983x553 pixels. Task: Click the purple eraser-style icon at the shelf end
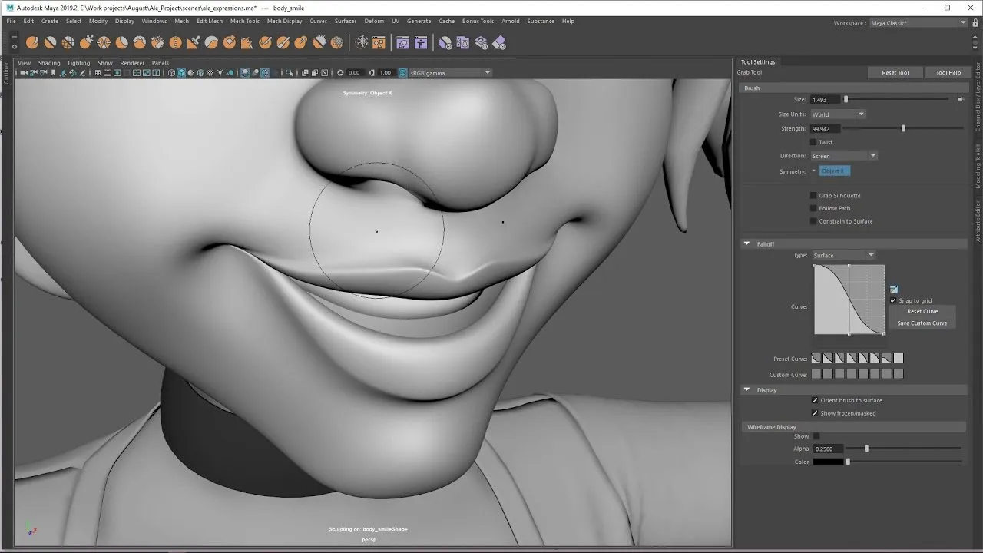[x=498, y=42]
